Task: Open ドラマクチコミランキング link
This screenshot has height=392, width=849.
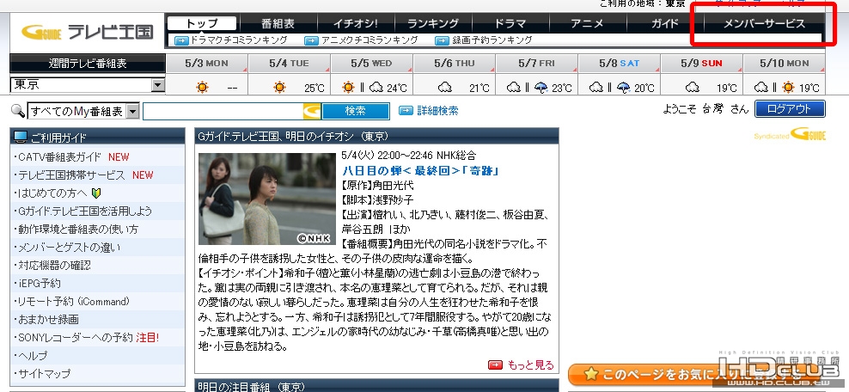Action: (x=239, y=40)
